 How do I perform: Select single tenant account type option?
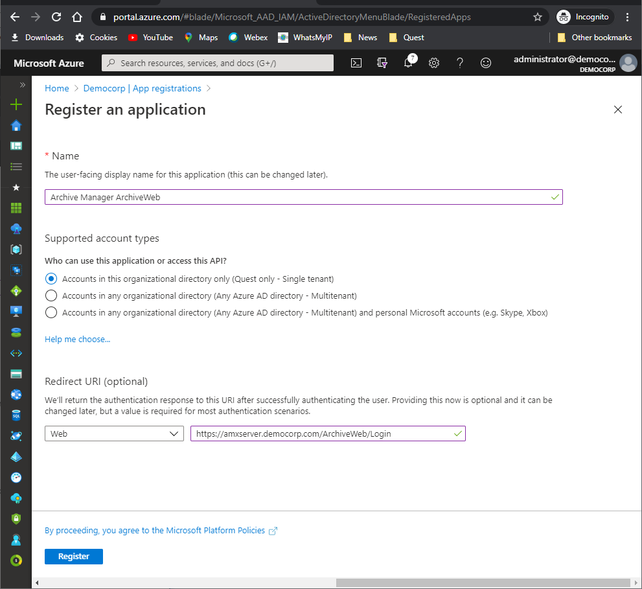click(51, 279)
